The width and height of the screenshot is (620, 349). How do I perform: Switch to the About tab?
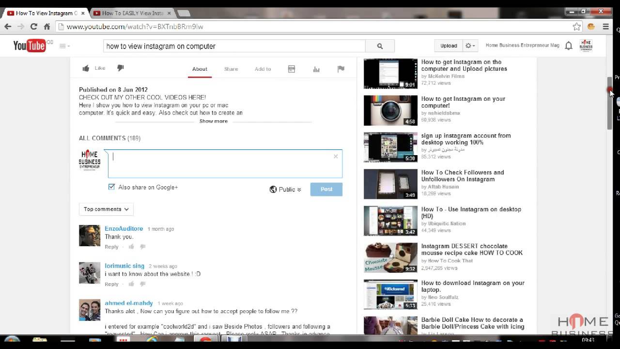coord(200,69)
